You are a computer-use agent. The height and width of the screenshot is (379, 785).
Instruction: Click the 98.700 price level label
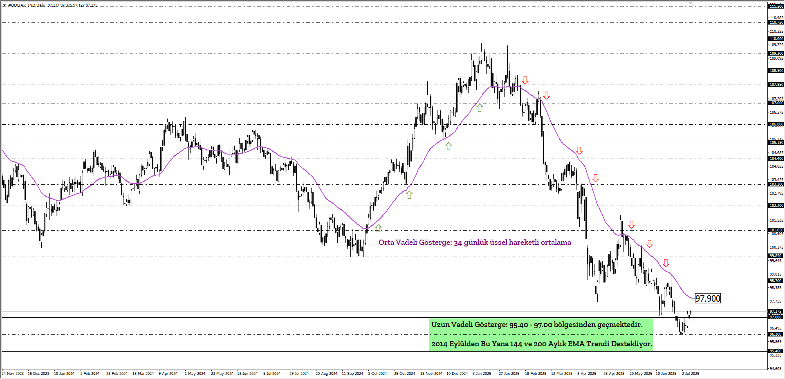point(776,281)
